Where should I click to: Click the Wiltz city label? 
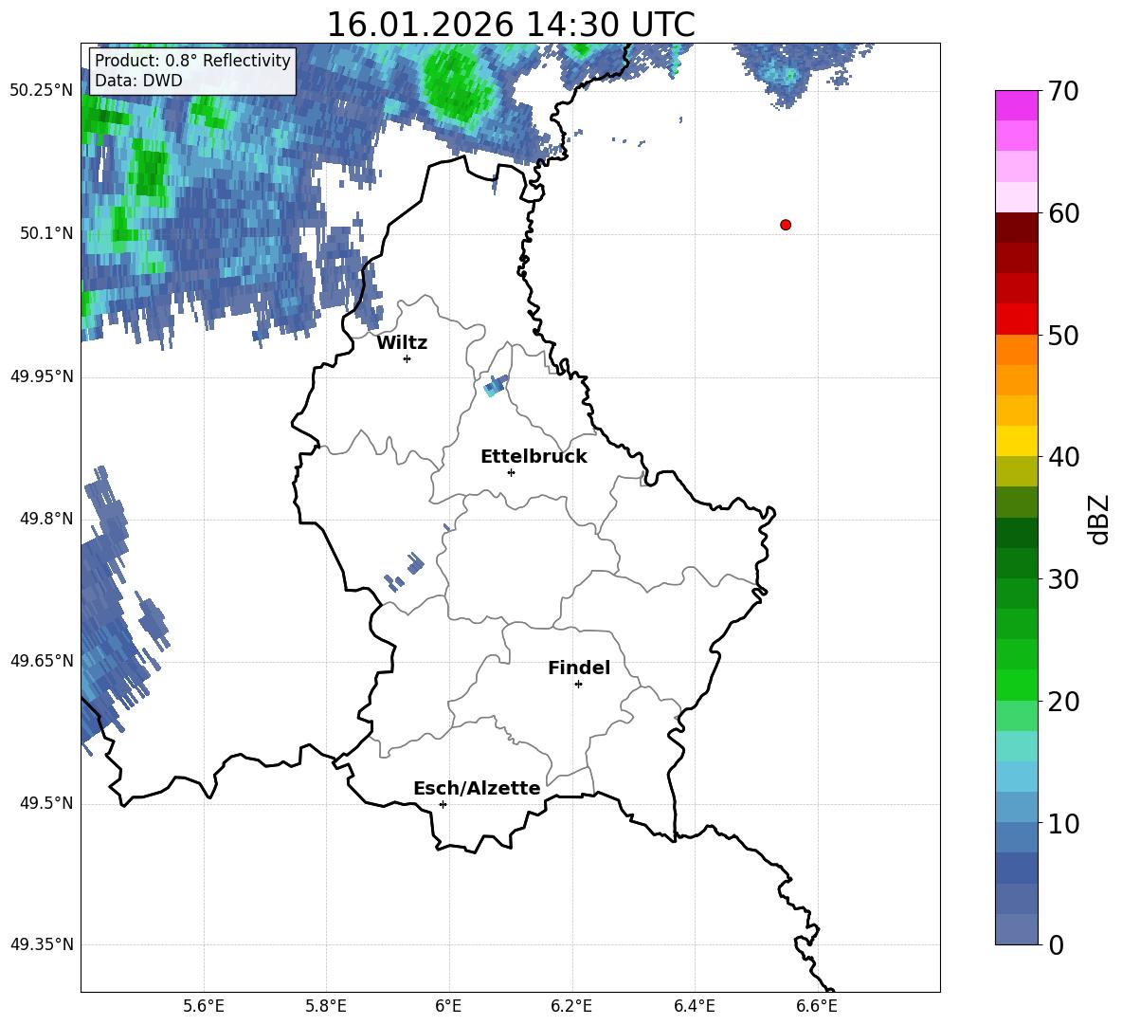[402, 343]
